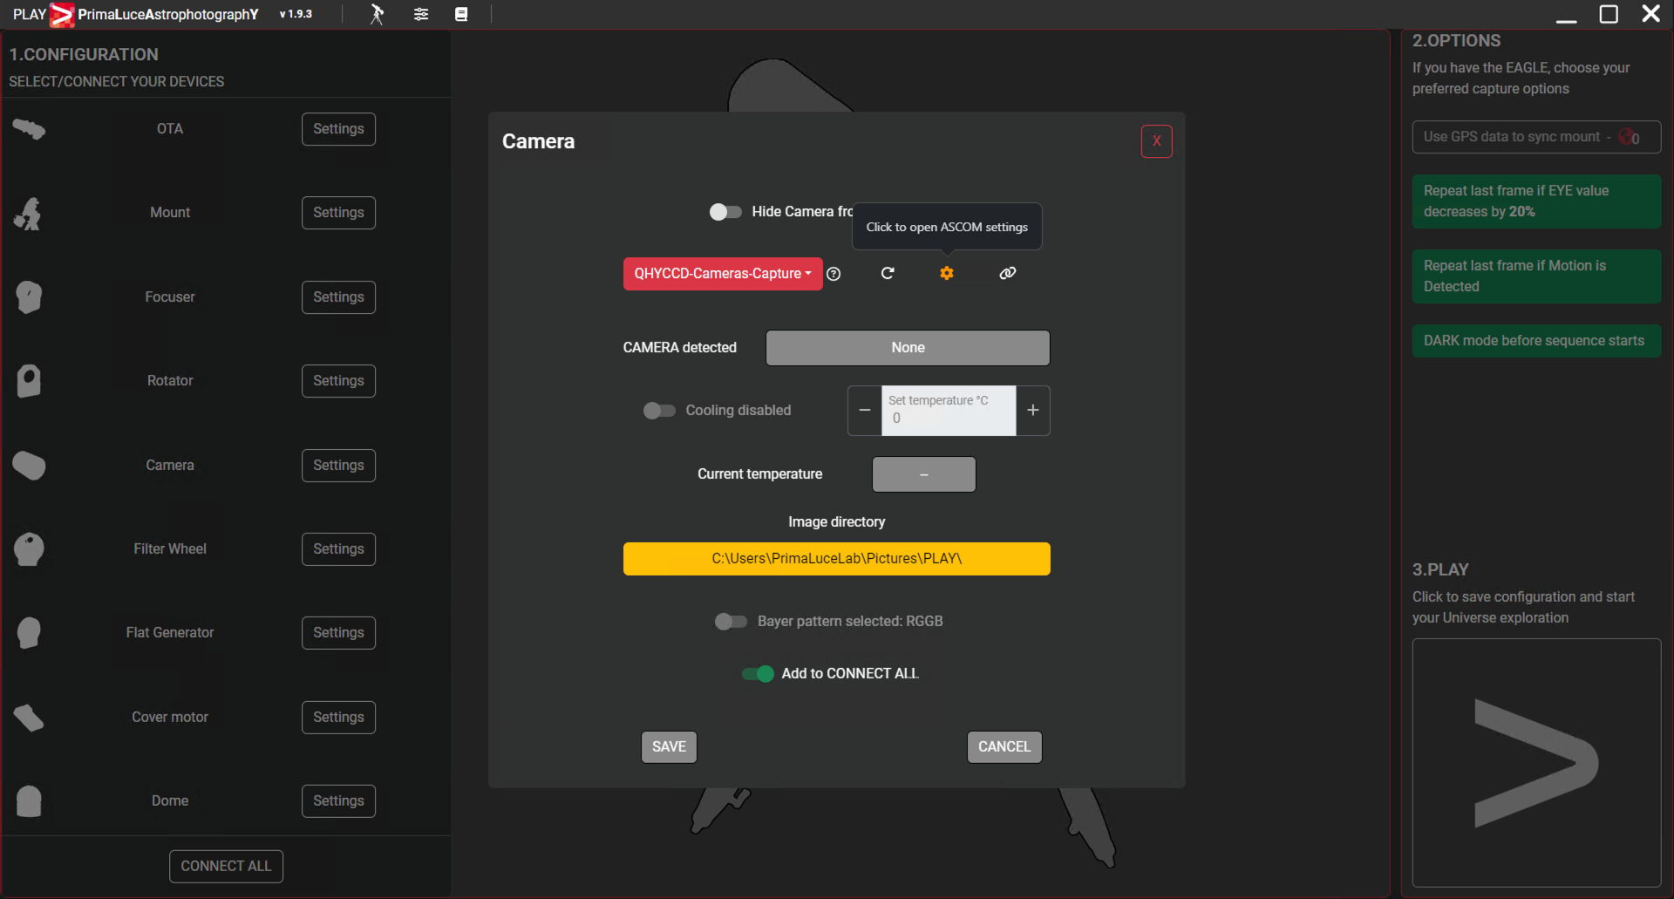
Task: Click the '2.OPTIONS' heading text
Action: [x=1456, y=41]
